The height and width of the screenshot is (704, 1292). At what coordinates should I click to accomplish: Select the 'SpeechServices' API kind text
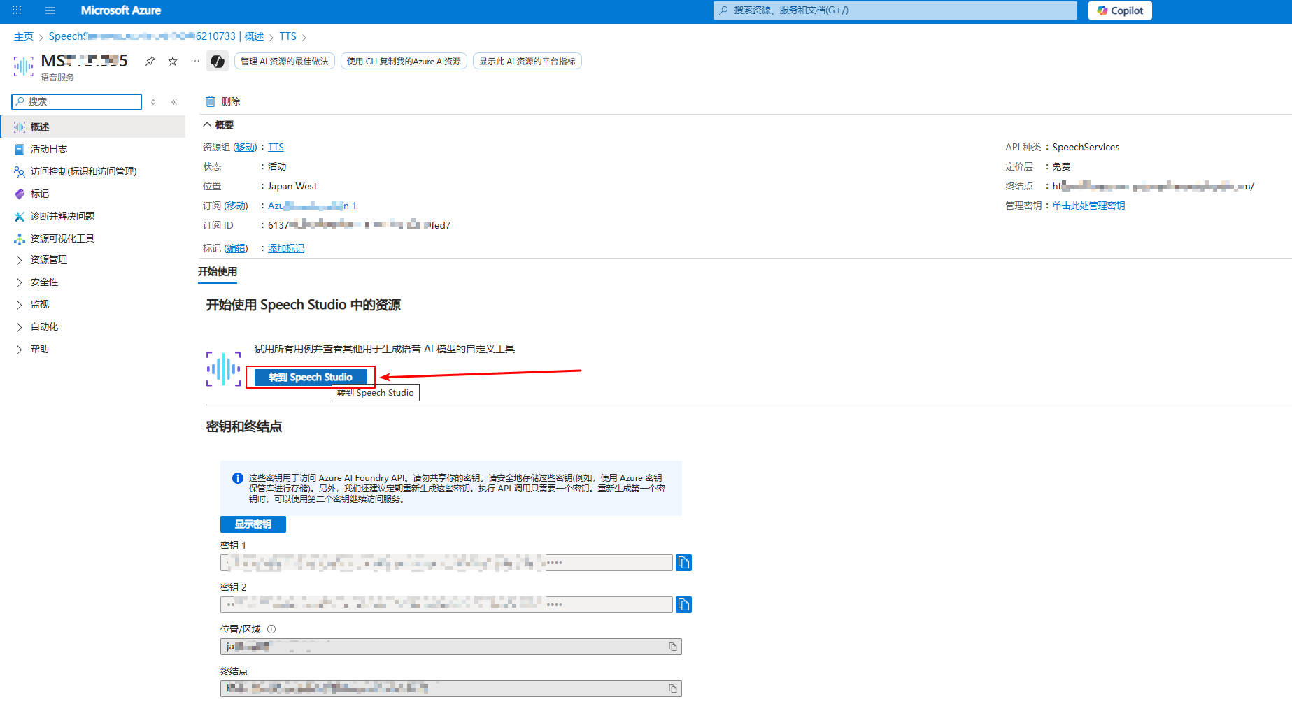1086,148
